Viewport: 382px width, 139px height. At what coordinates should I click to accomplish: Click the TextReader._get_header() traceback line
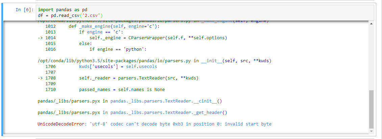tap(132, 113)
